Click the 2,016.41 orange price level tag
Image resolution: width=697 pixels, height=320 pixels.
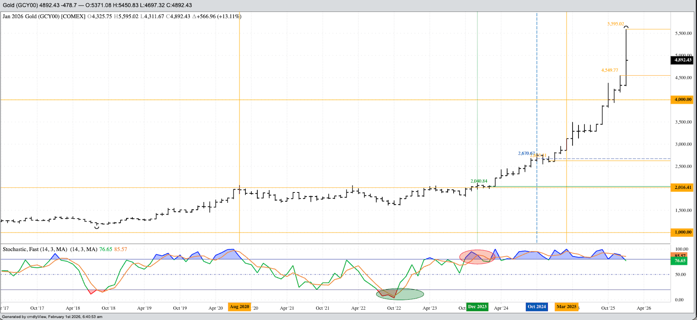683,187
